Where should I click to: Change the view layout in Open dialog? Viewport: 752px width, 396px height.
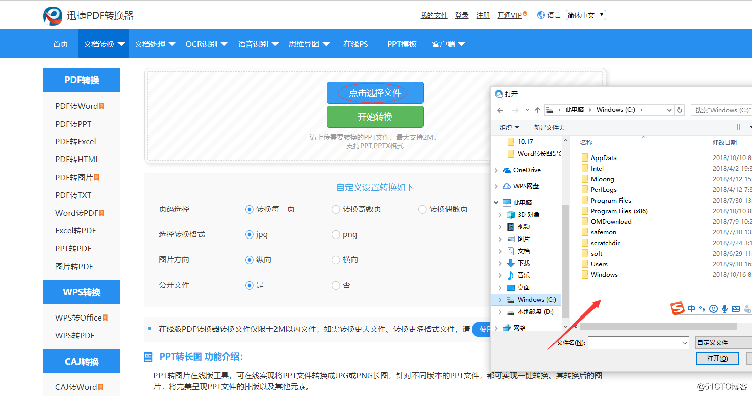click(741, 127)
